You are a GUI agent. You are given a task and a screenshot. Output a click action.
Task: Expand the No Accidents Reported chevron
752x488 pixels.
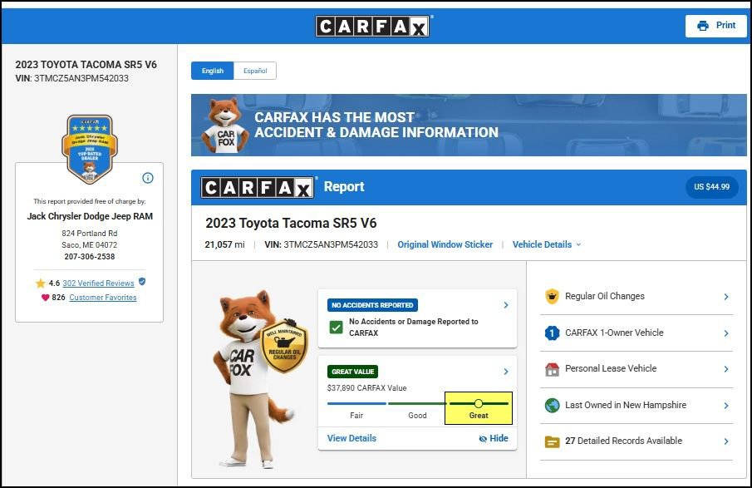(x=506, y=305)
